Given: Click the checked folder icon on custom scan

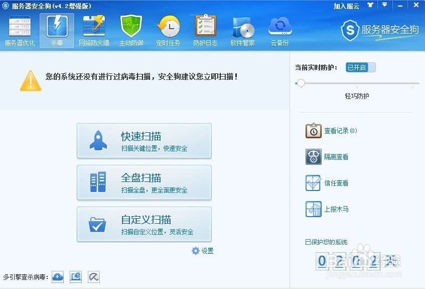Looking at the screenshot, I should (x=97, y=225).
